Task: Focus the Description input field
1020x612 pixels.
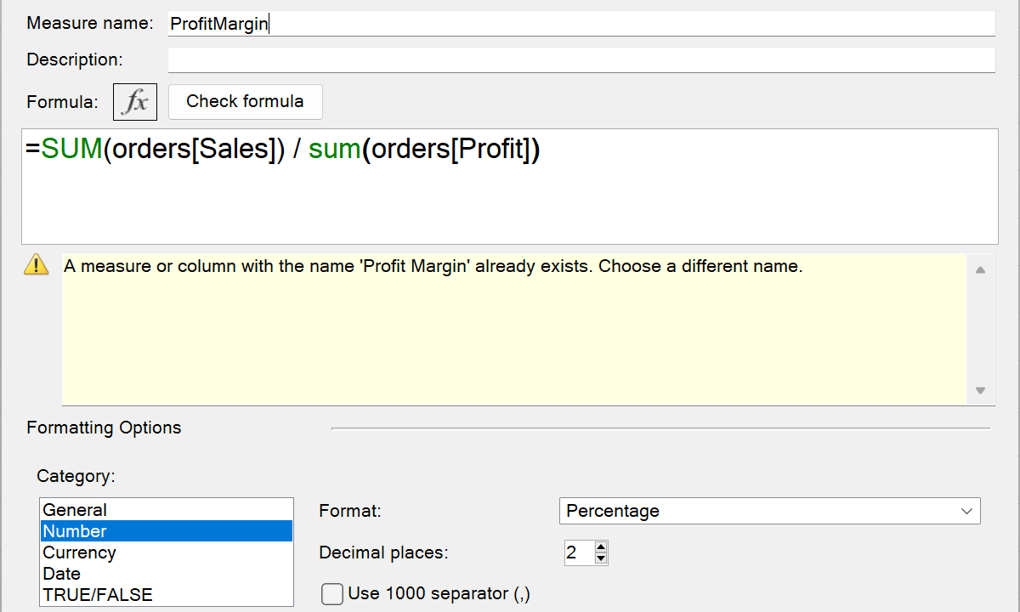Action: point(581,60)
